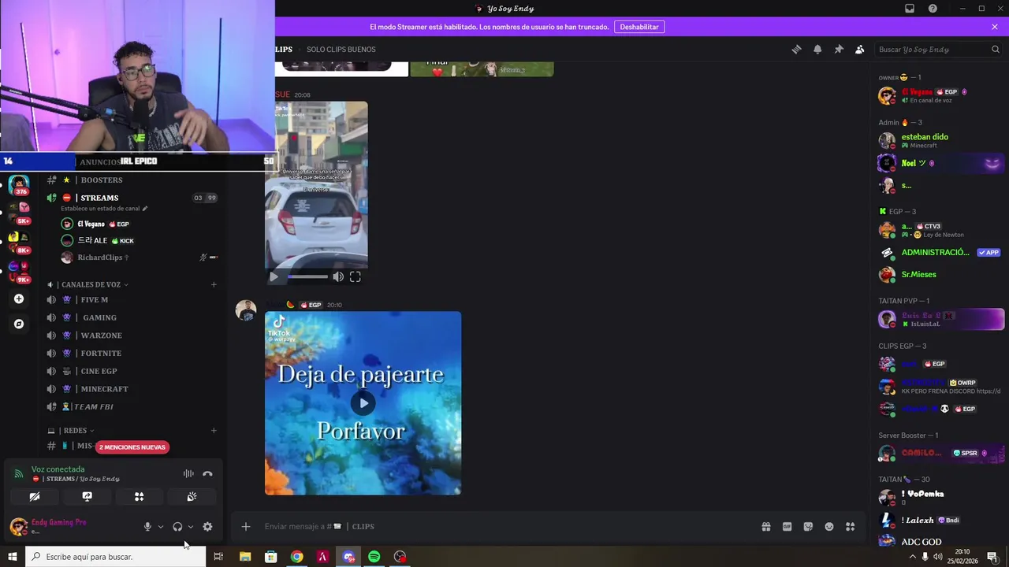Open the emoji picker smiley icon
Image resolution: width=1009 pixels, height=567 pixels.
pos(829,527)
